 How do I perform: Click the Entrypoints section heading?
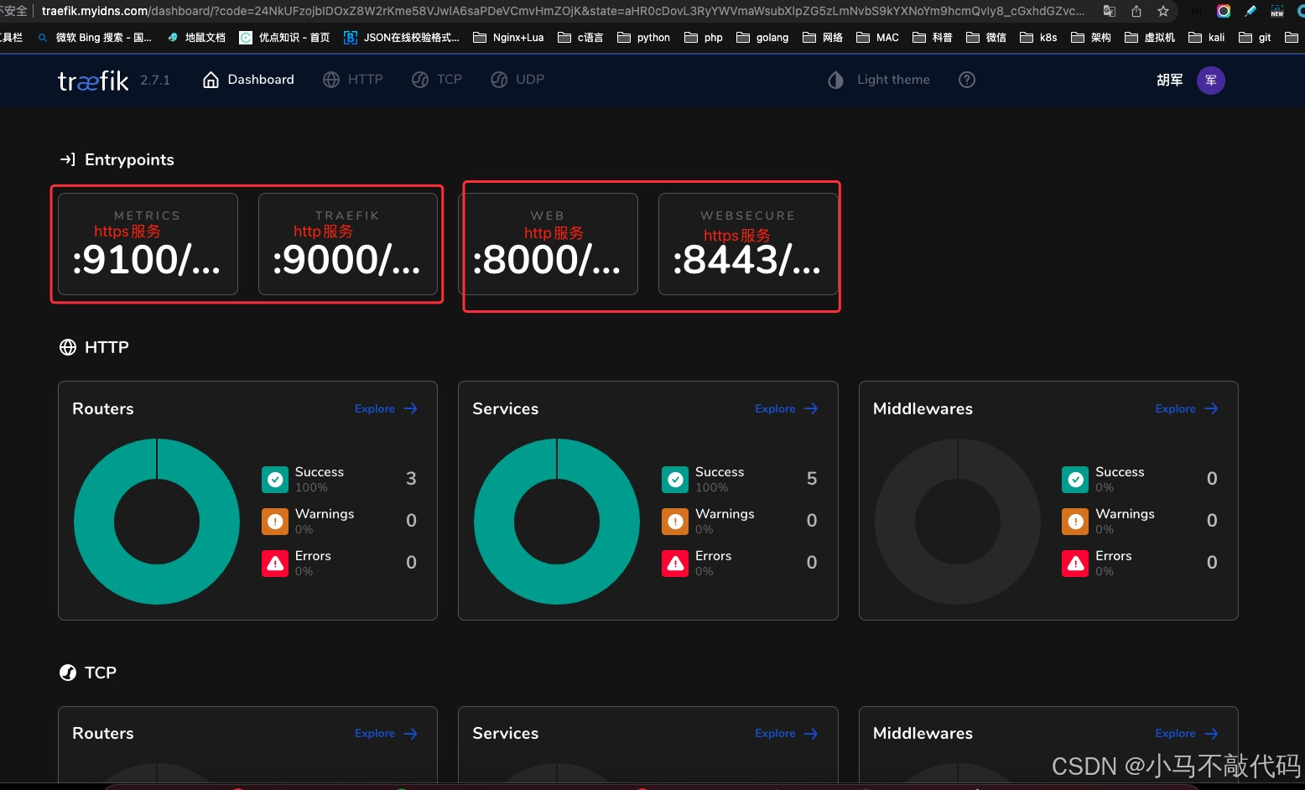click(129, 159)
